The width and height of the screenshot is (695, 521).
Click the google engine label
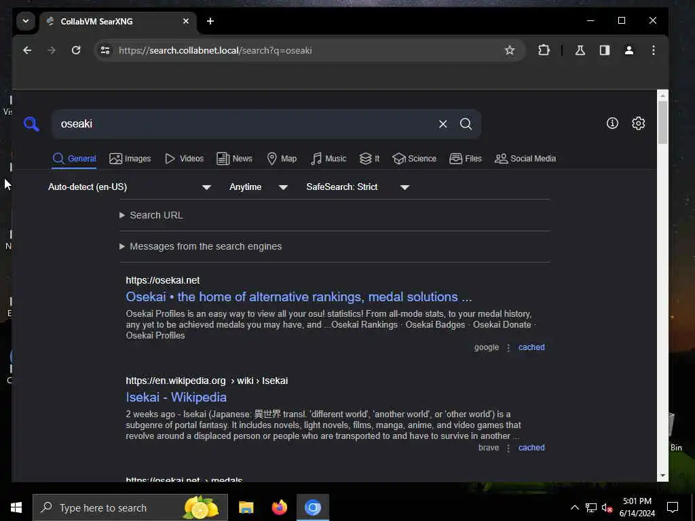pyautogui.click(x=486, y=347)
